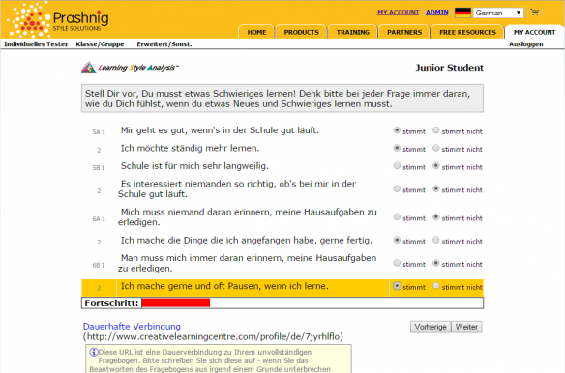Switch to the FREE RESOURCES tab
Image resolution: width=565 pixels, height=373 pixels.
[467, 32]
